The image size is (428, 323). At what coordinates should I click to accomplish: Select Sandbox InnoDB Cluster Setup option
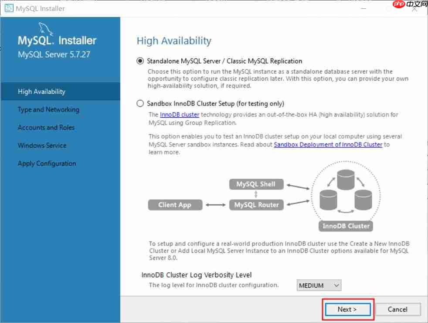click(140, 103)
